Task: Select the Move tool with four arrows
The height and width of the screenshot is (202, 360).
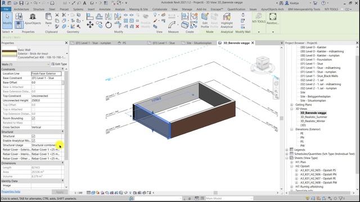Action: 90,25
